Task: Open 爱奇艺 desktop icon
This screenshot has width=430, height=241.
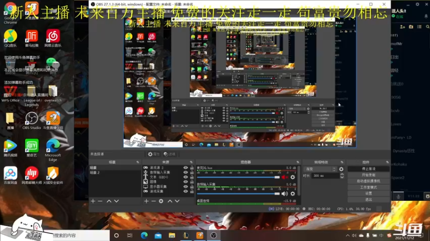Action: [x=32, y=148]
